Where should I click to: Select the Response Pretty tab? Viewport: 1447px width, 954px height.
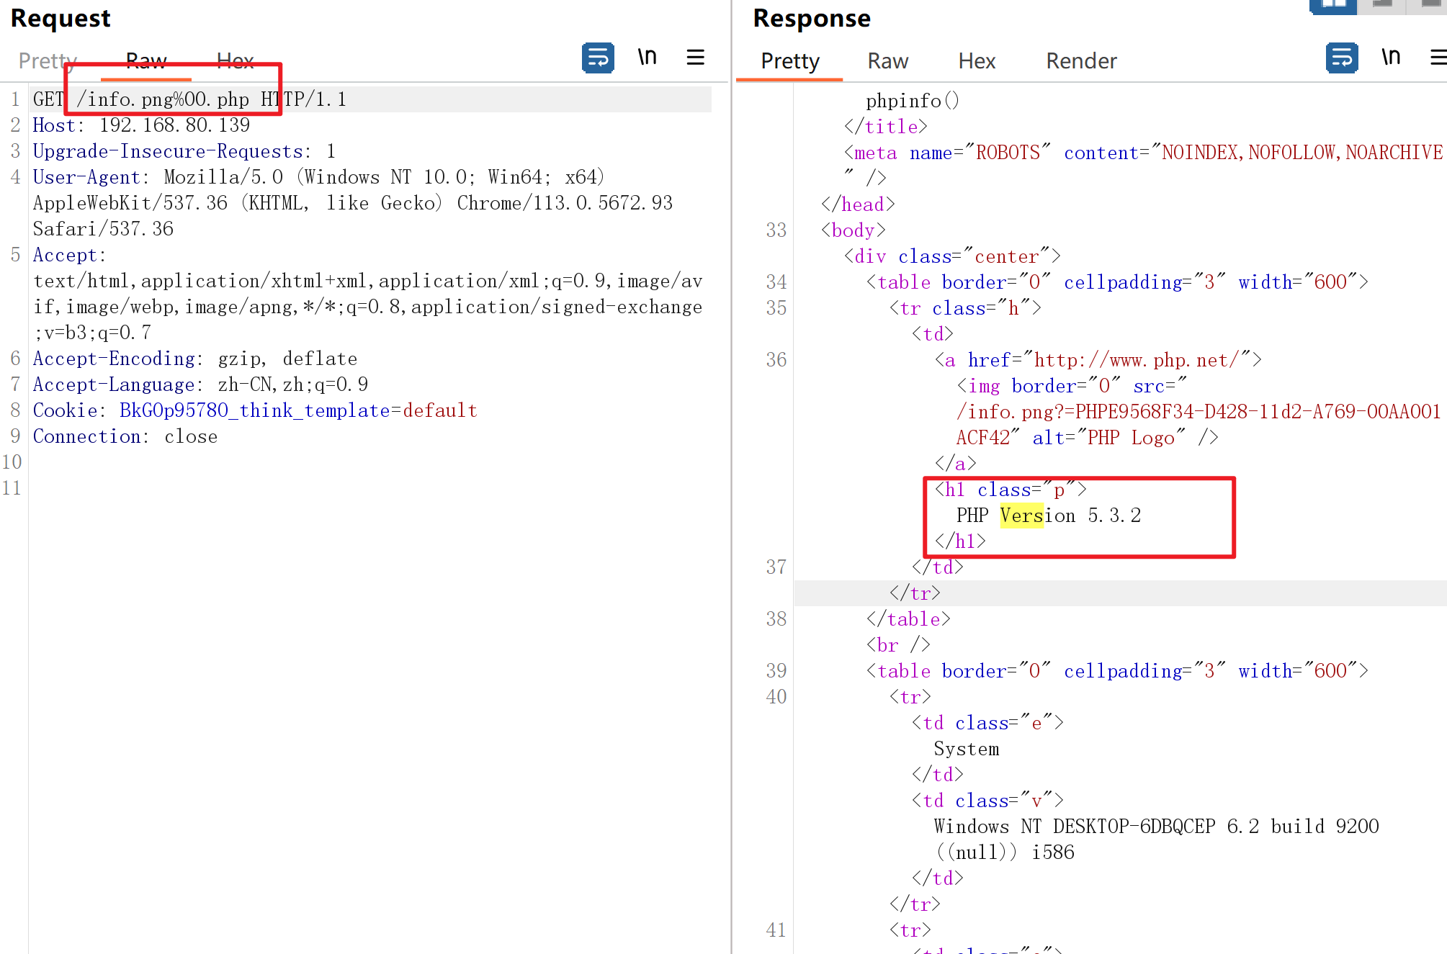(x=790, y=61)
